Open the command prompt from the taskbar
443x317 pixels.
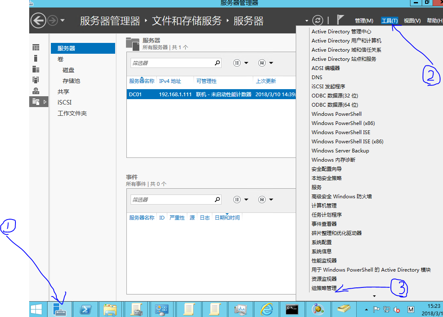click(292, 309)
